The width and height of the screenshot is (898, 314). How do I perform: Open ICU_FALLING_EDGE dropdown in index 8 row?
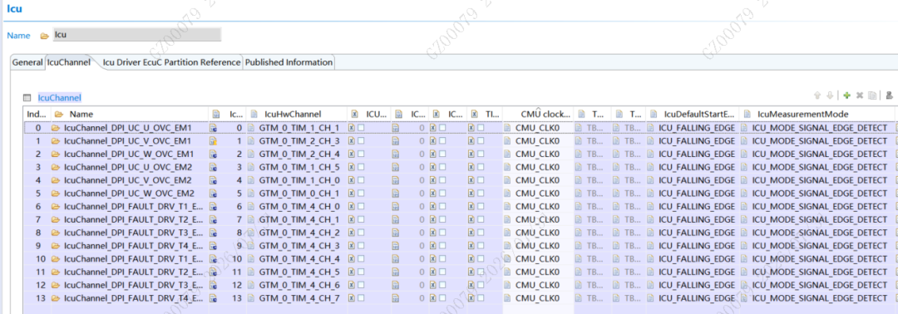click(693, 233)
